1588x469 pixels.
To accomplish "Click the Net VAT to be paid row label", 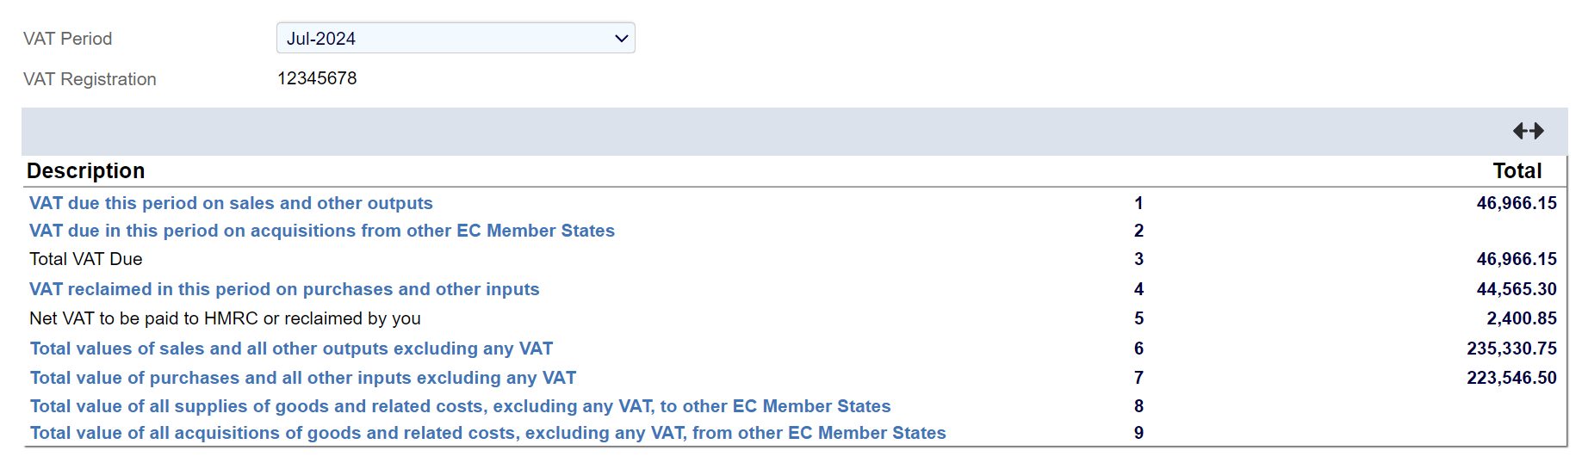I will tap(225, 318).
